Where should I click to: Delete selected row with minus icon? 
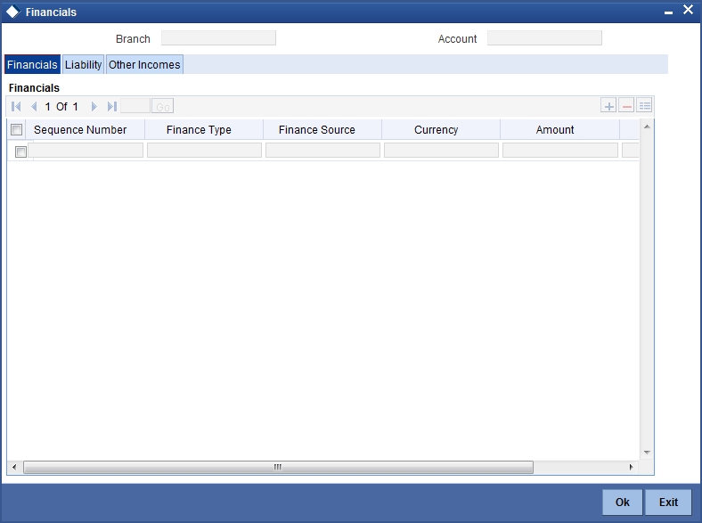[626, 106]
